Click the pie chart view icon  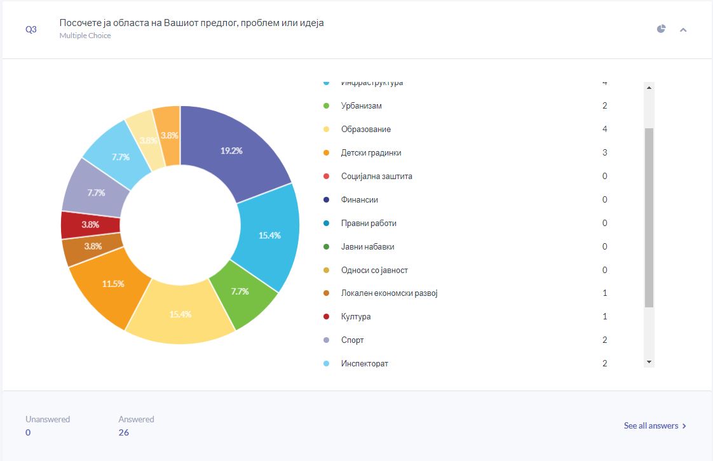pyautogui.click(x=661, y=29)
